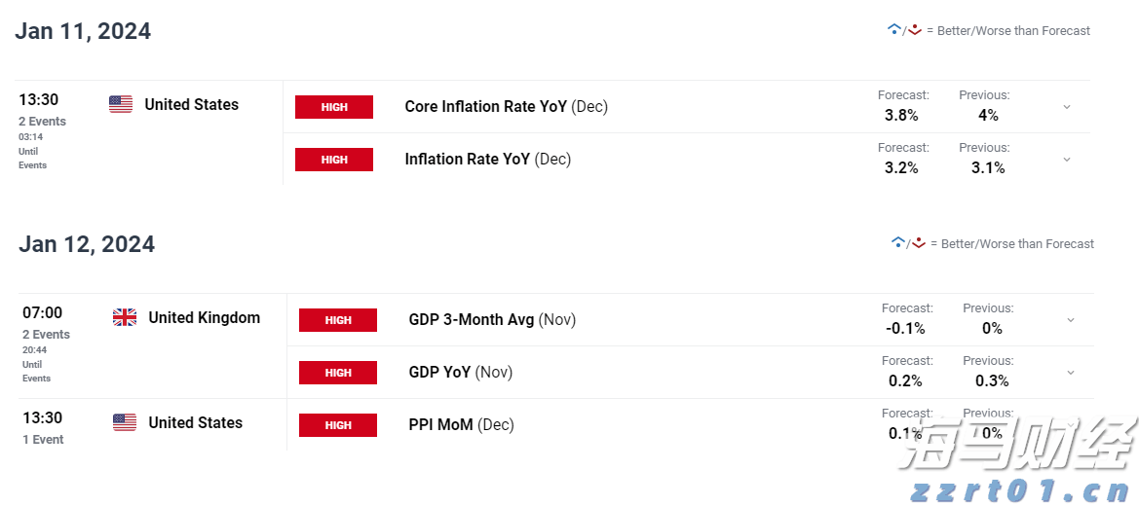Open the GDP YoY (Nov) event
Viewport: 1139px width, 506px height.
click(x=460, y=373)
